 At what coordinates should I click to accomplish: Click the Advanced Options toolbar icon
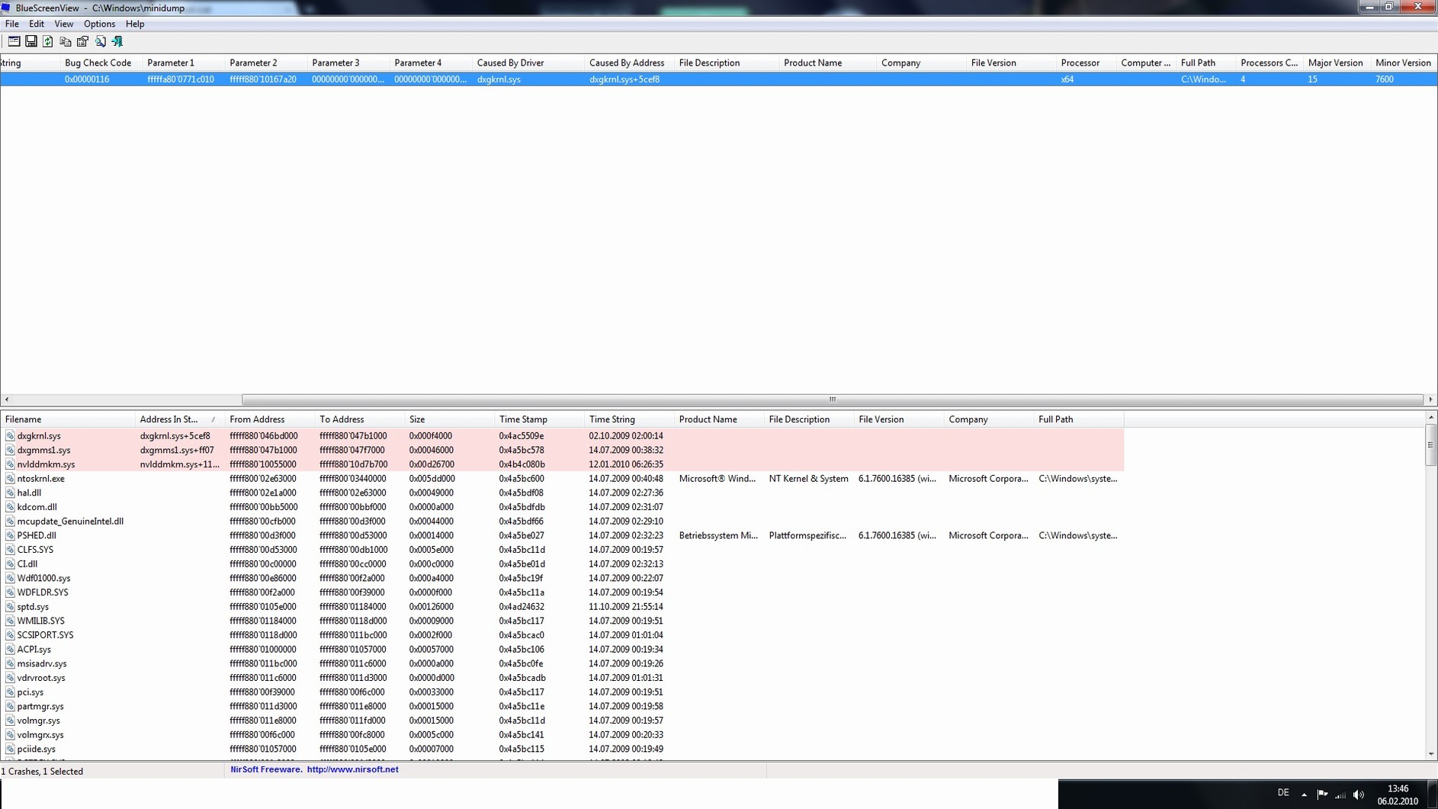click(14, 41)
